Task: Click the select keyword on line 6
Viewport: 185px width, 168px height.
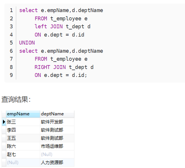Action: (28, 51)
